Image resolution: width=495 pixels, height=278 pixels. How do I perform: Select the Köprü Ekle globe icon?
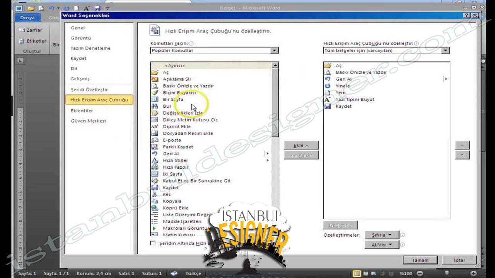pos(155,208)
